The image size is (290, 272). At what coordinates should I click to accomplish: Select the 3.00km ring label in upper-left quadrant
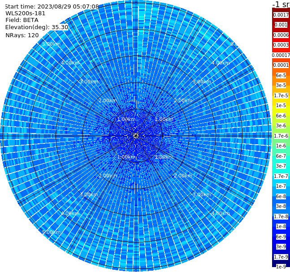[89, 82]
